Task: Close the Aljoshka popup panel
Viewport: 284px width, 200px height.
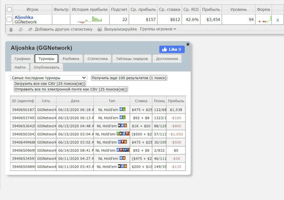Action: click(188, 44)
